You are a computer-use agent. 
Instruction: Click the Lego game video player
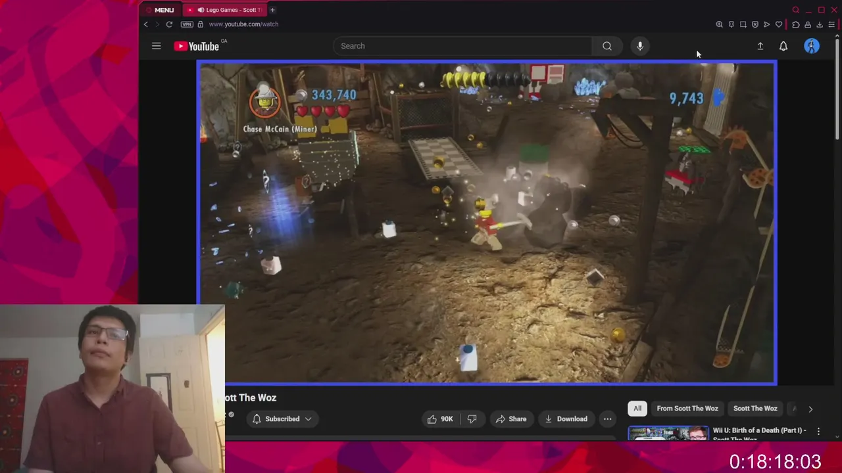point(487,223)
